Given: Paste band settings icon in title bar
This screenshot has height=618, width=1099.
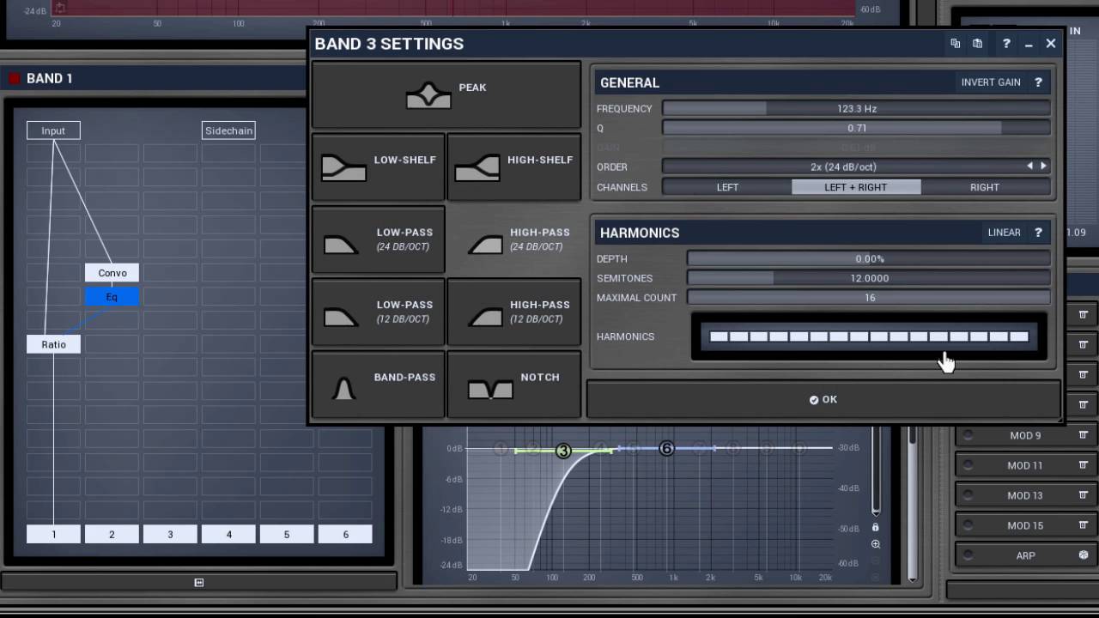Looking at the screenshot, I should tap(977, 44).
